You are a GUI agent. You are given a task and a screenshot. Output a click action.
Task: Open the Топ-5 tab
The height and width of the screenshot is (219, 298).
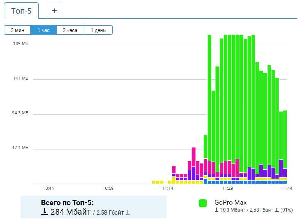(21, 11)
